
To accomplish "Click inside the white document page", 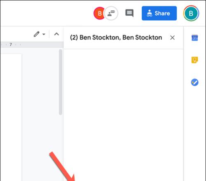I will [x=11, y=117].
